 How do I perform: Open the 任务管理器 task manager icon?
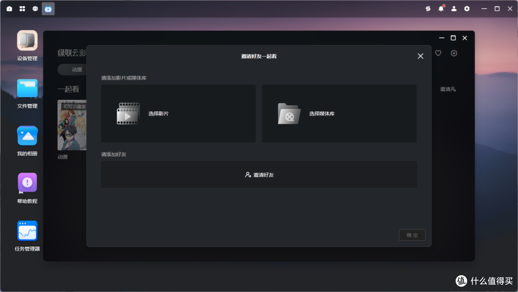click(x=27, y=231)
